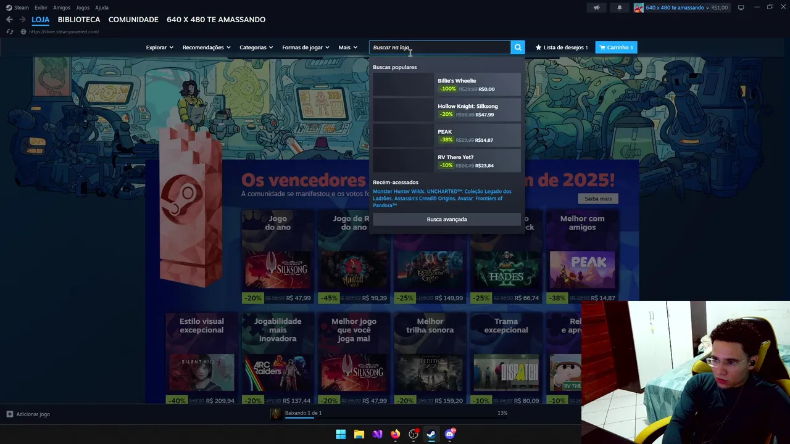Open the Hades II award thumbnail
Screen dimensions: 790x444
click(x=506, y=270)
